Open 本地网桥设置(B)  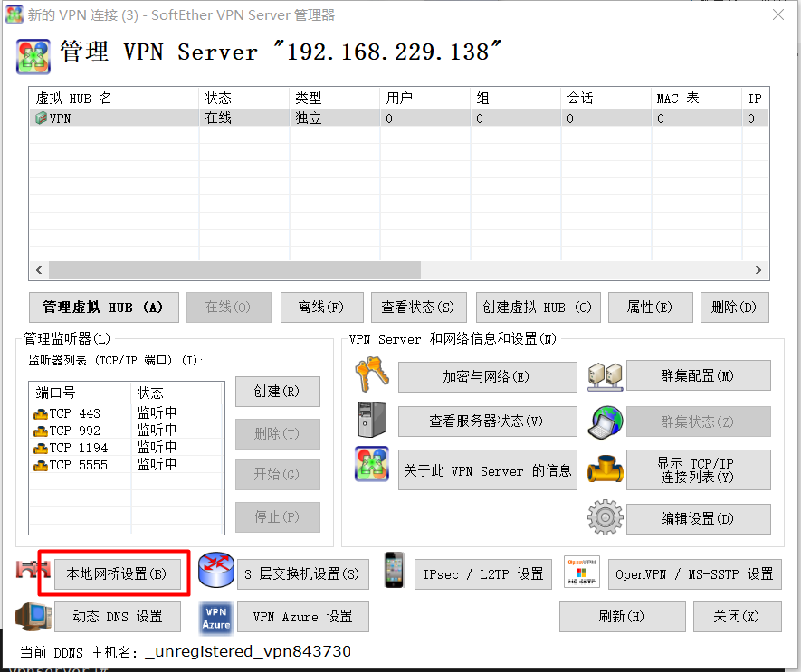[x=118, y=574]
